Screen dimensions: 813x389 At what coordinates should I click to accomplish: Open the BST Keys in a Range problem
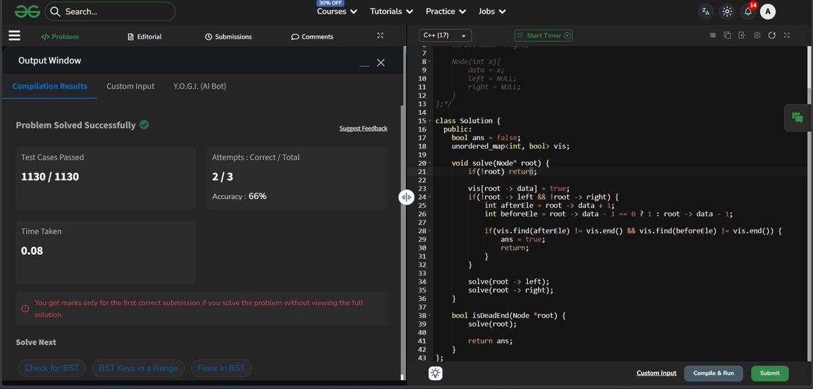[x=138, y=368]
